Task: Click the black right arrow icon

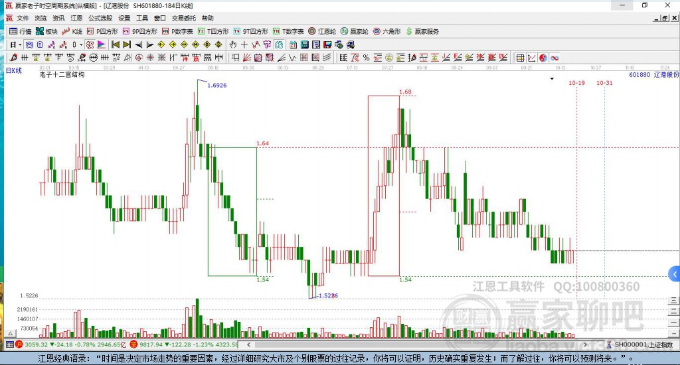Action: 149,44
